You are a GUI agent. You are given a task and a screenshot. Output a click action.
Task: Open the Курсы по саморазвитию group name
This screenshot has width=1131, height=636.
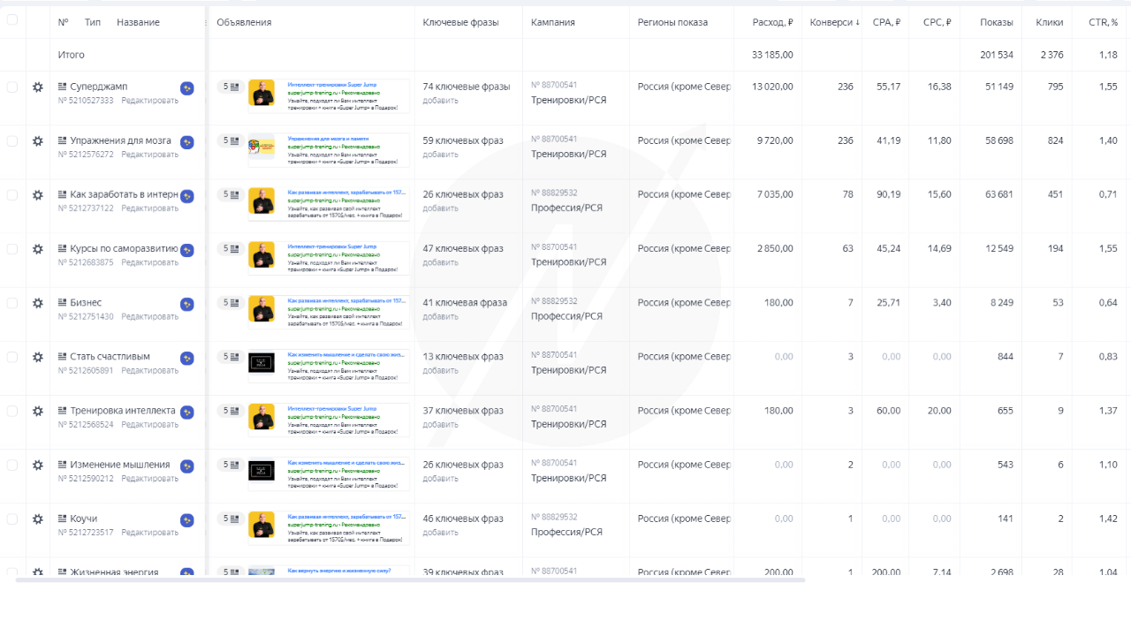(124, 248)
